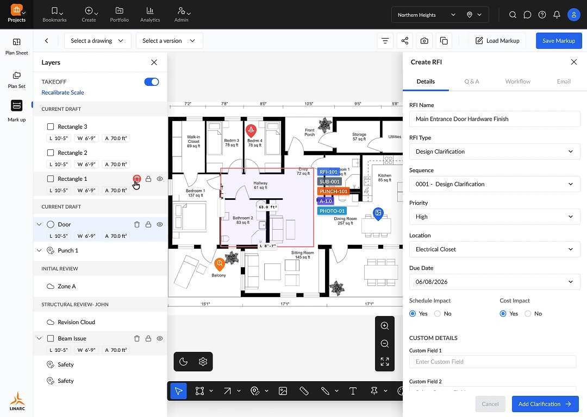The image size is (587, 417).
Task: Click the Load Markup button
Action: (x=497, y=41)
